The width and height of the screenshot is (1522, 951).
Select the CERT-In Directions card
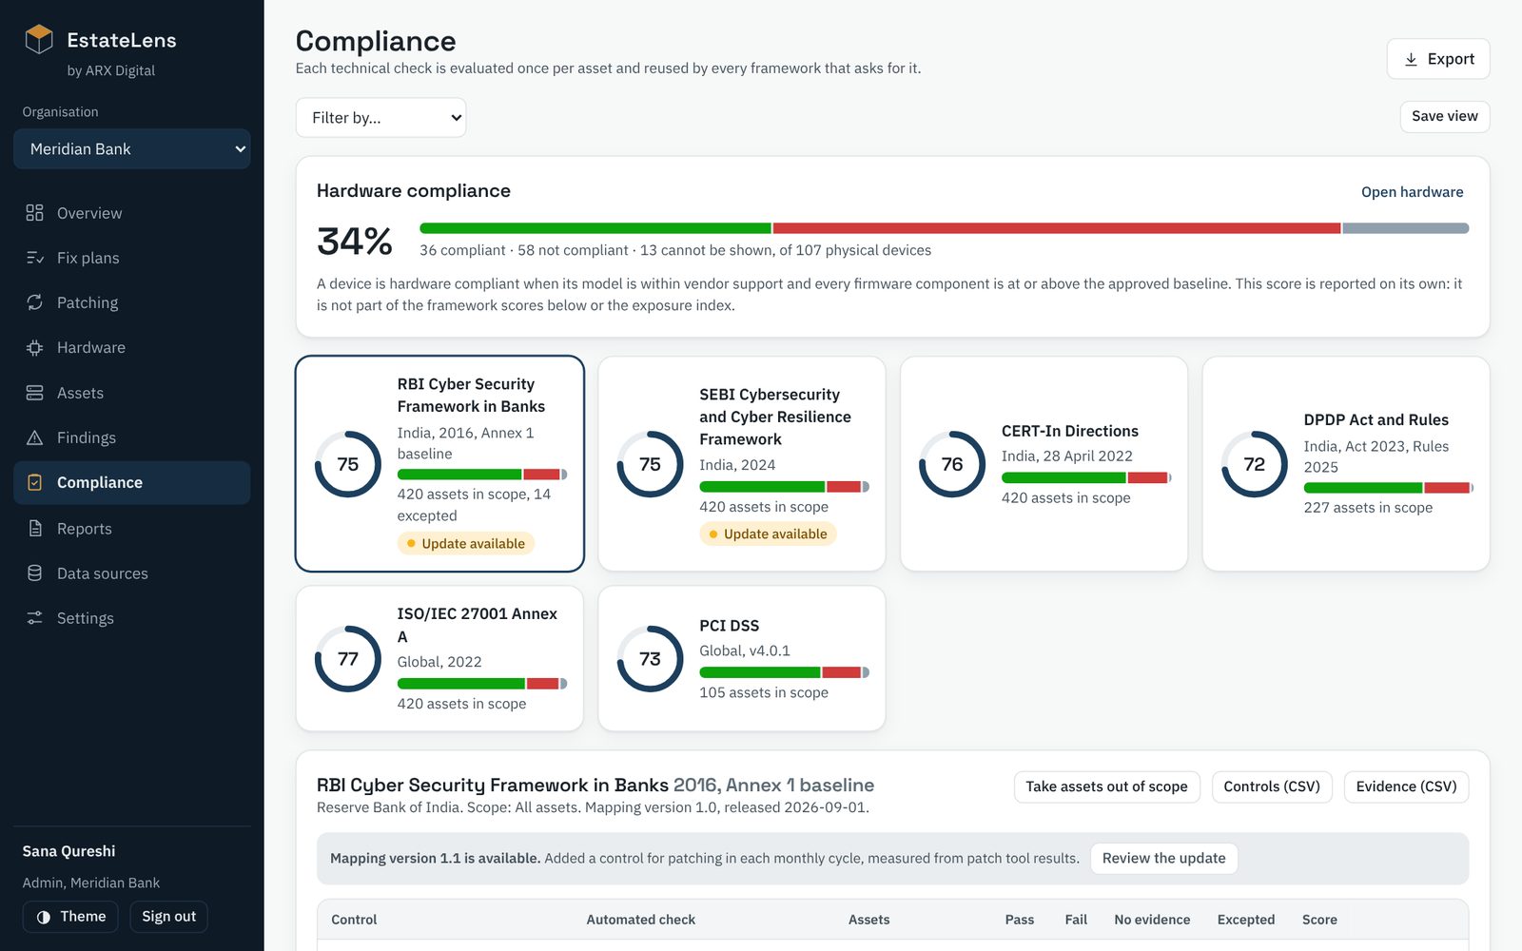[x=1044, y=464]
